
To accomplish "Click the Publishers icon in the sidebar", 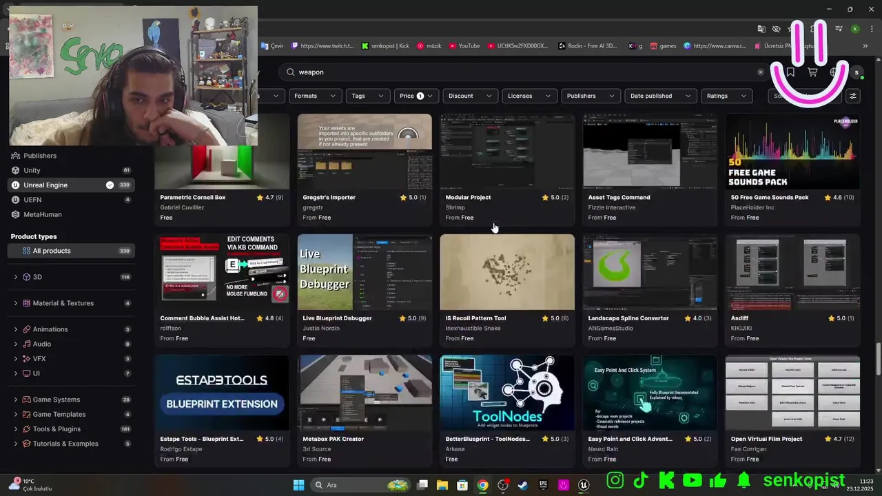I will pos(16,156).
